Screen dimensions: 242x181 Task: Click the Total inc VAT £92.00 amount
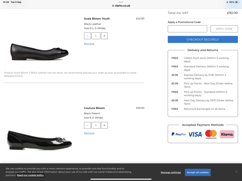(232, 13)
